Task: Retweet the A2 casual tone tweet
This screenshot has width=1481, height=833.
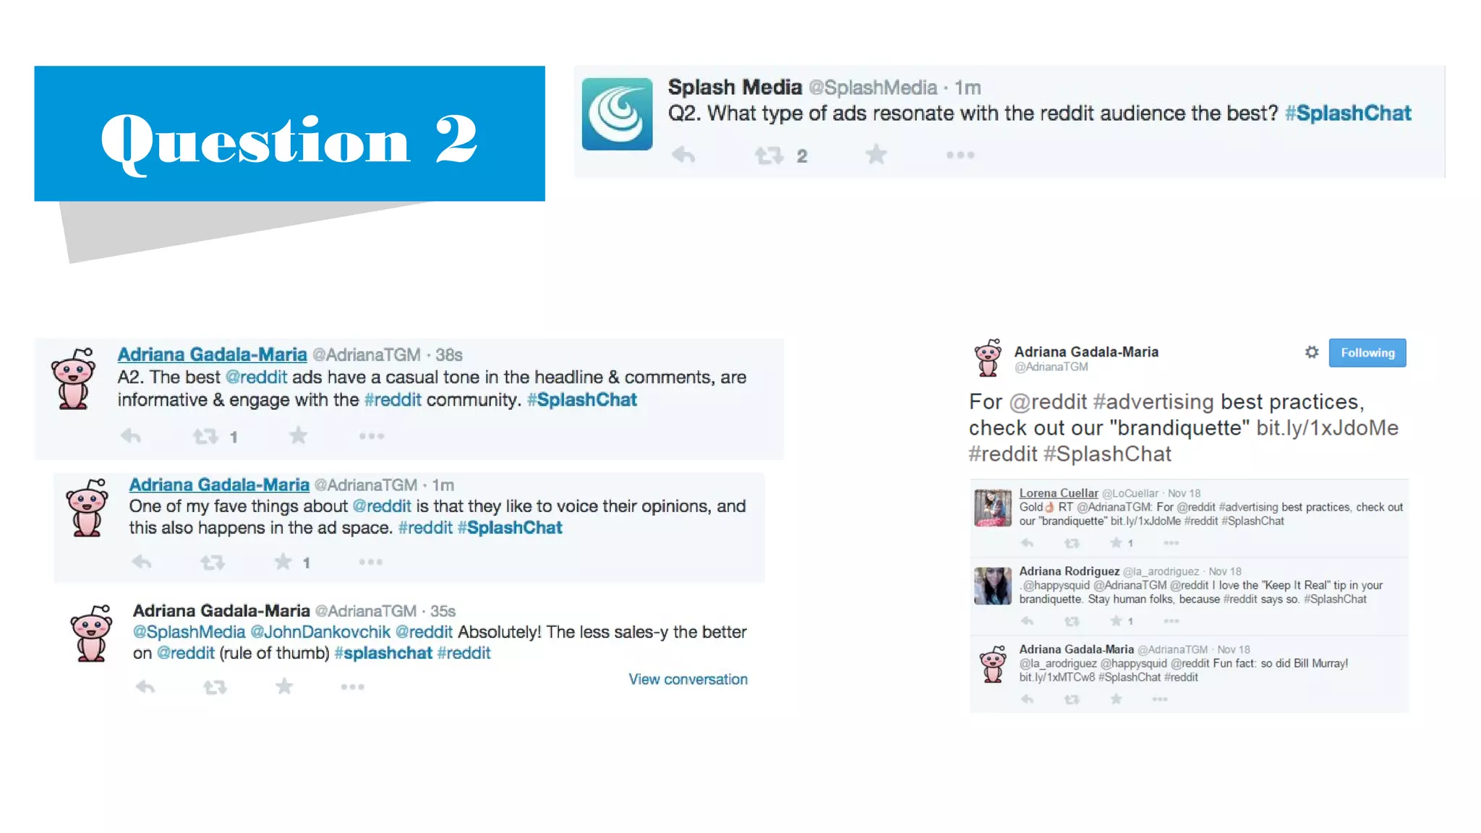Action: 205,436
